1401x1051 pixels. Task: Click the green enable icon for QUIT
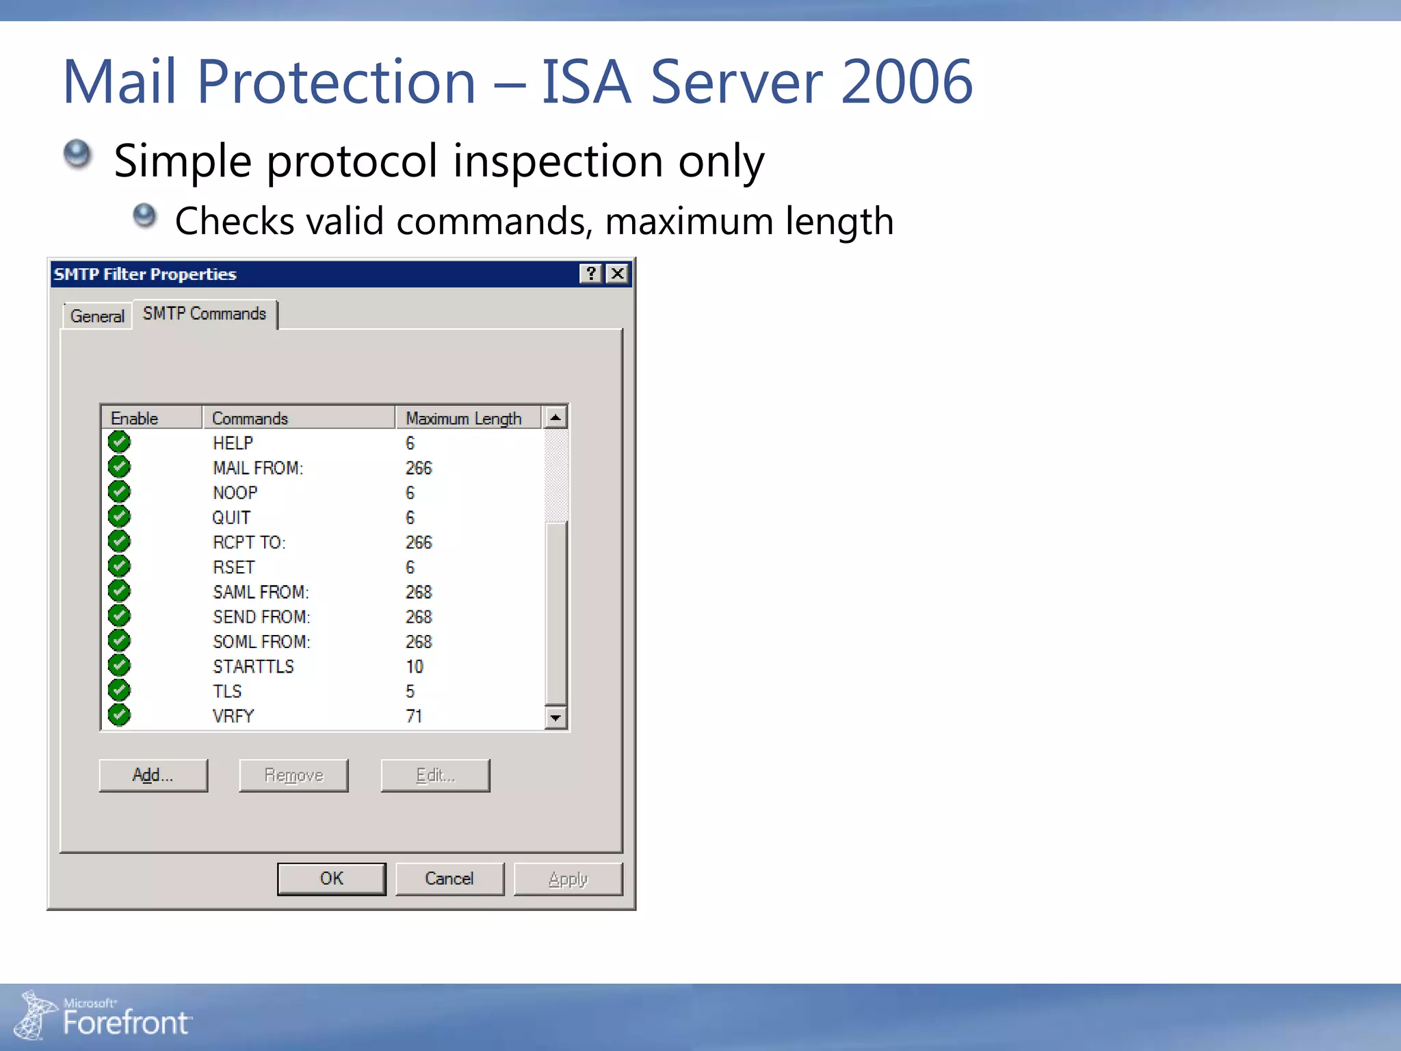point(119,516)
